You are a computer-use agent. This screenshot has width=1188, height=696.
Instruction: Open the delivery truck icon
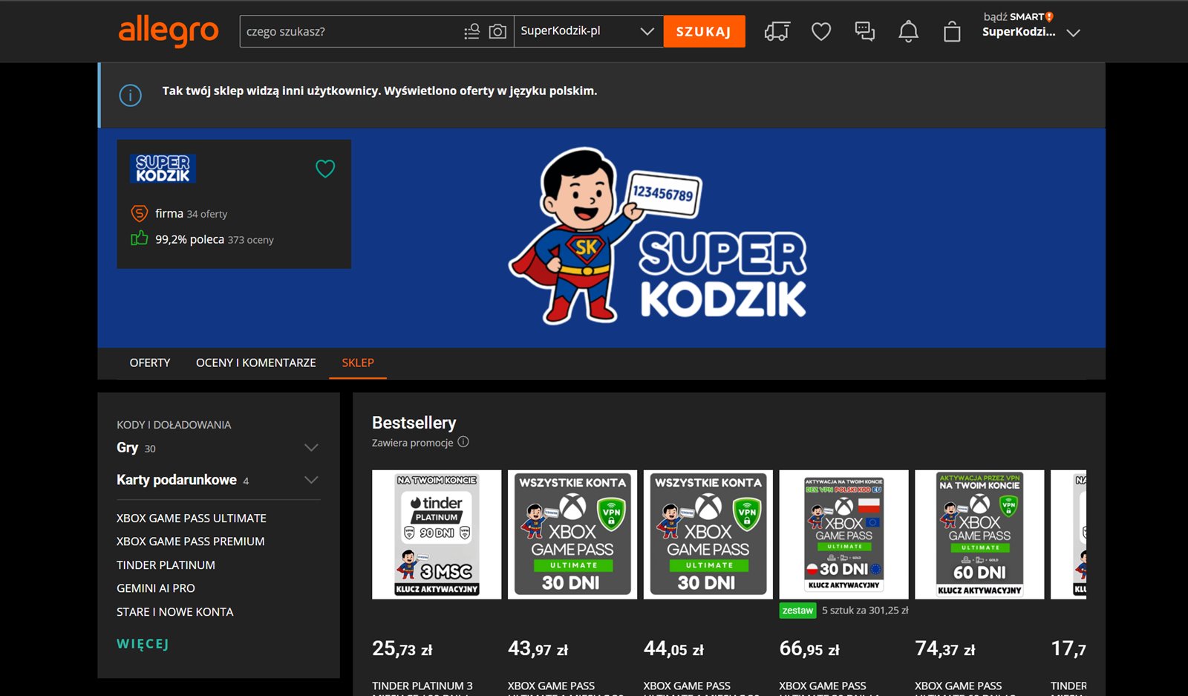pyautogui.click(x=777, y=31)
